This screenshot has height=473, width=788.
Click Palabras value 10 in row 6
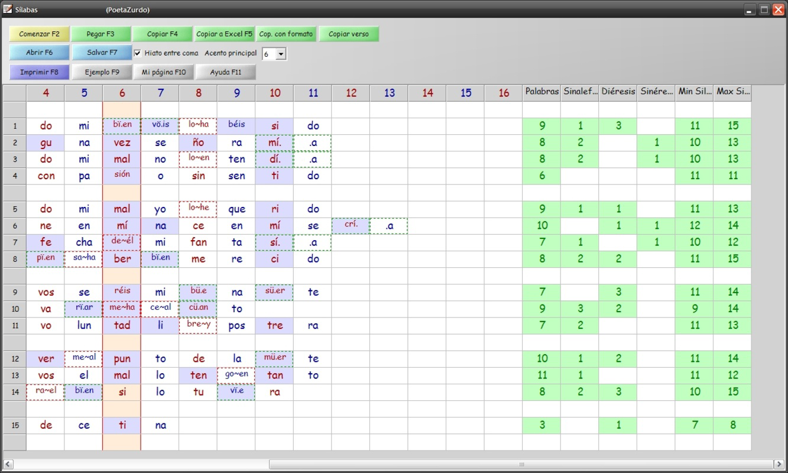[x=541, y=226]
